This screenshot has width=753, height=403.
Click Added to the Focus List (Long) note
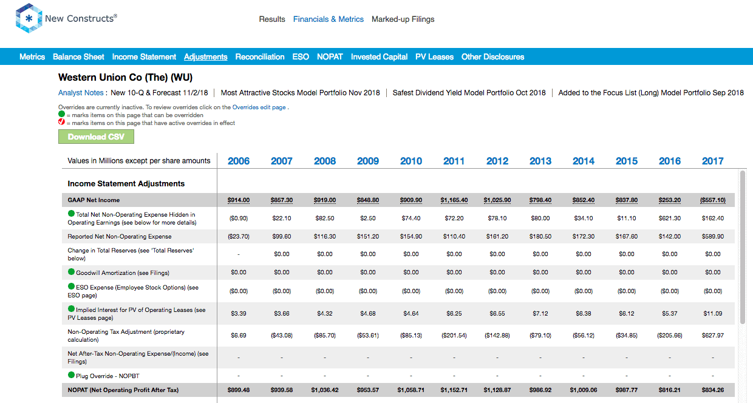[651, 93]
